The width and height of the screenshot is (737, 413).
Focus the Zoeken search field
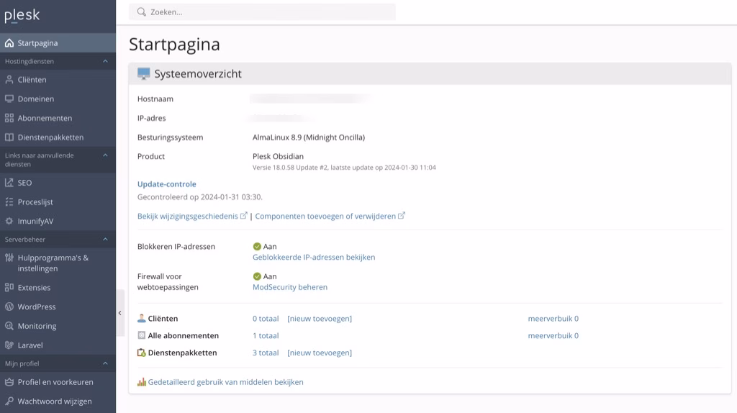click(262, 12)
